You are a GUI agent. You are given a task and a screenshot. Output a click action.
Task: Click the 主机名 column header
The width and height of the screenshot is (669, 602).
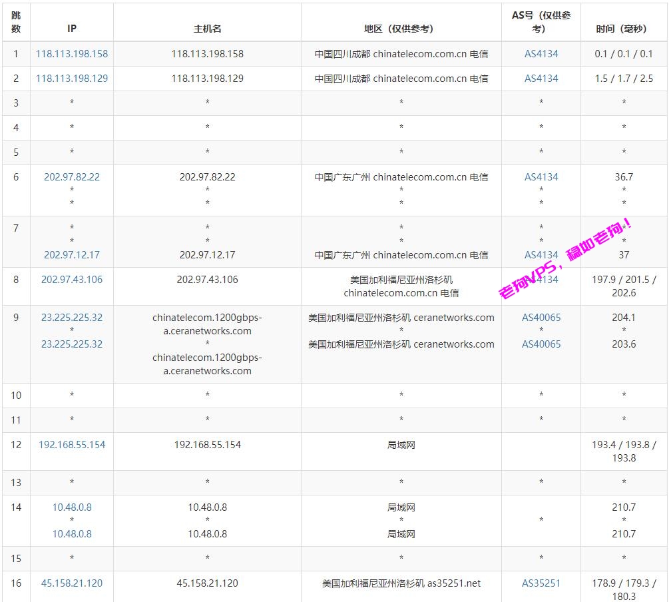coord(207,29)
